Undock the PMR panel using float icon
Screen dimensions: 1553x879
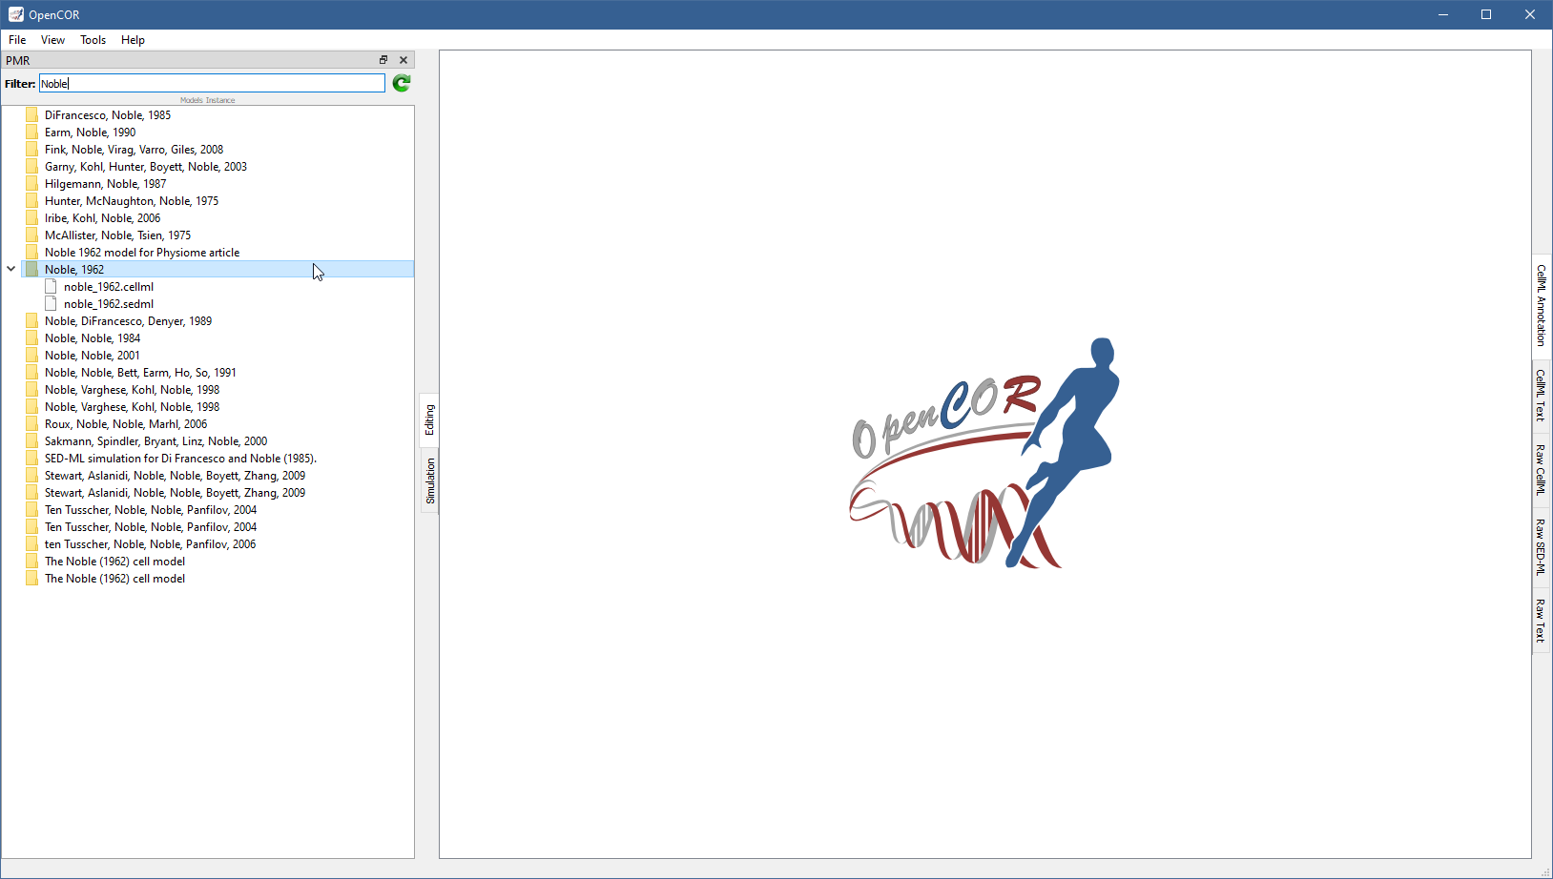(383, 60)
